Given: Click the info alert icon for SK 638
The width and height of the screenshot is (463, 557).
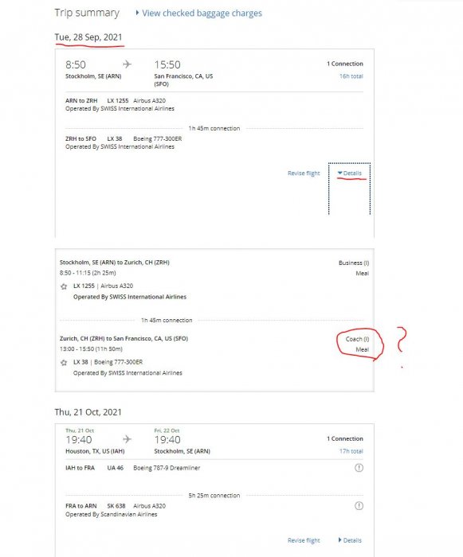Looking at the screenshot, I should click(x=359, y=506).
